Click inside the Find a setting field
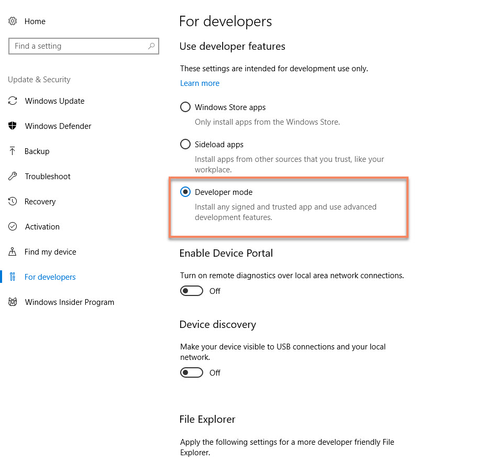 (x=79, y=46)
